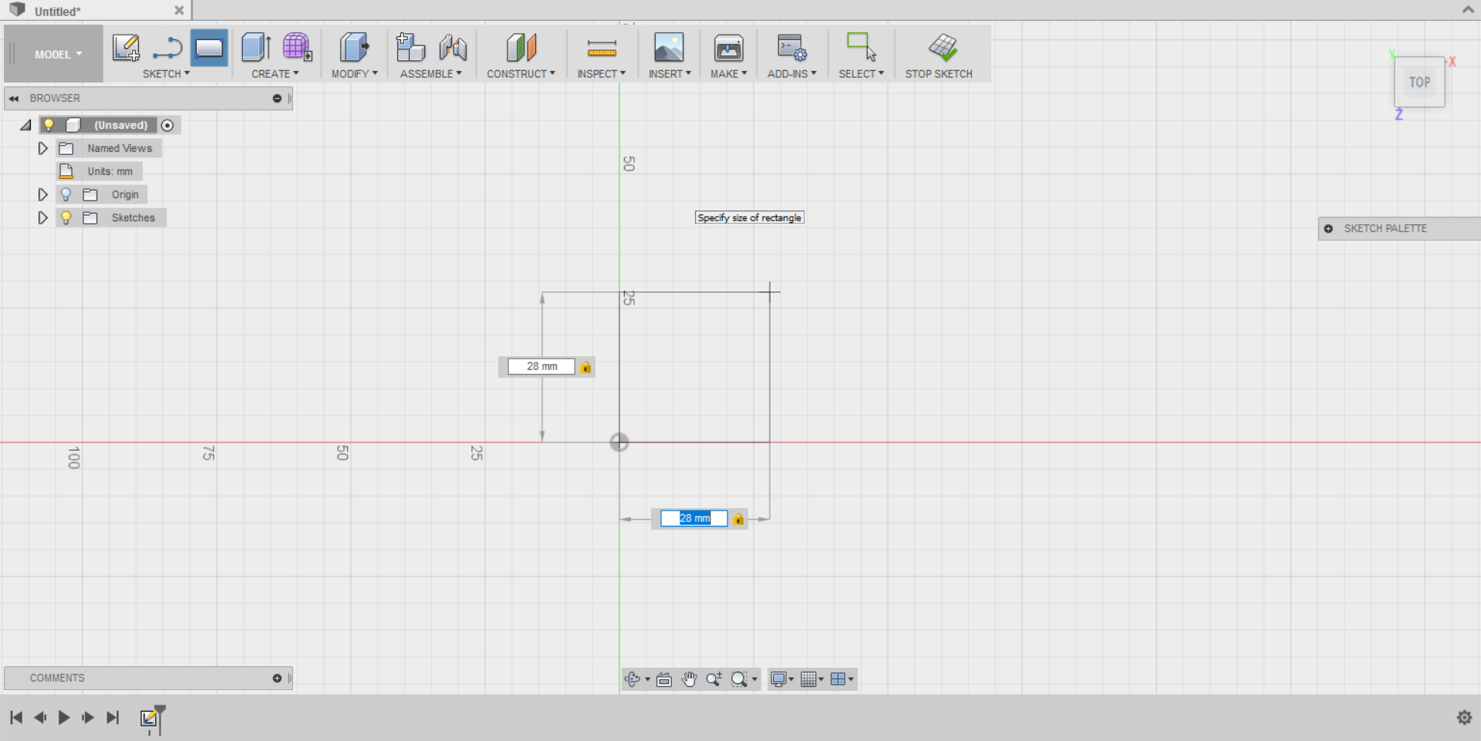Expand the Comments panel
The image size is (1481, 741).
(277, 679)
